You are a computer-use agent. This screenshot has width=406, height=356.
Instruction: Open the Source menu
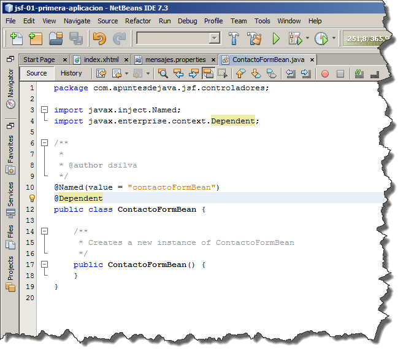(108, 21)
